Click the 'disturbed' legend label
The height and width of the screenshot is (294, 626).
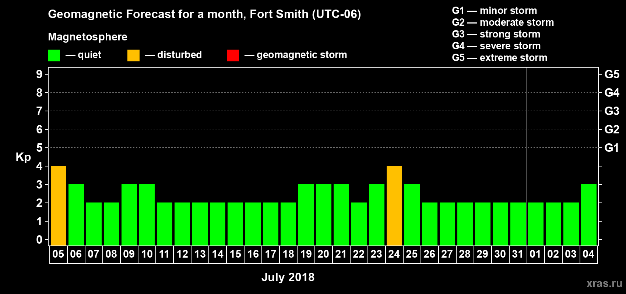180,55
